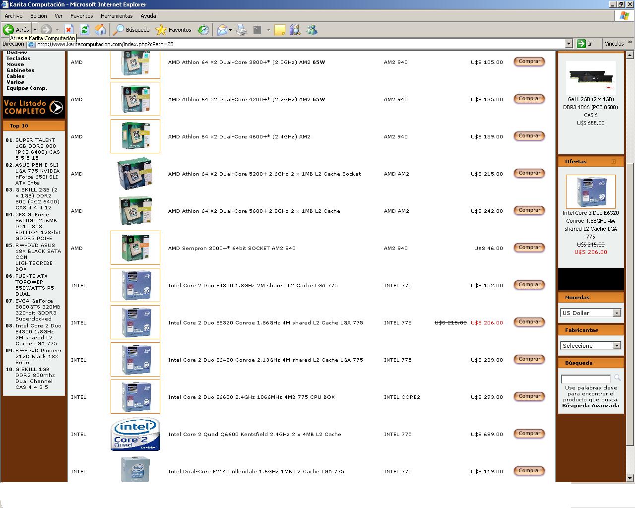
Task: Open the Teclados category link
Action: 18,59
